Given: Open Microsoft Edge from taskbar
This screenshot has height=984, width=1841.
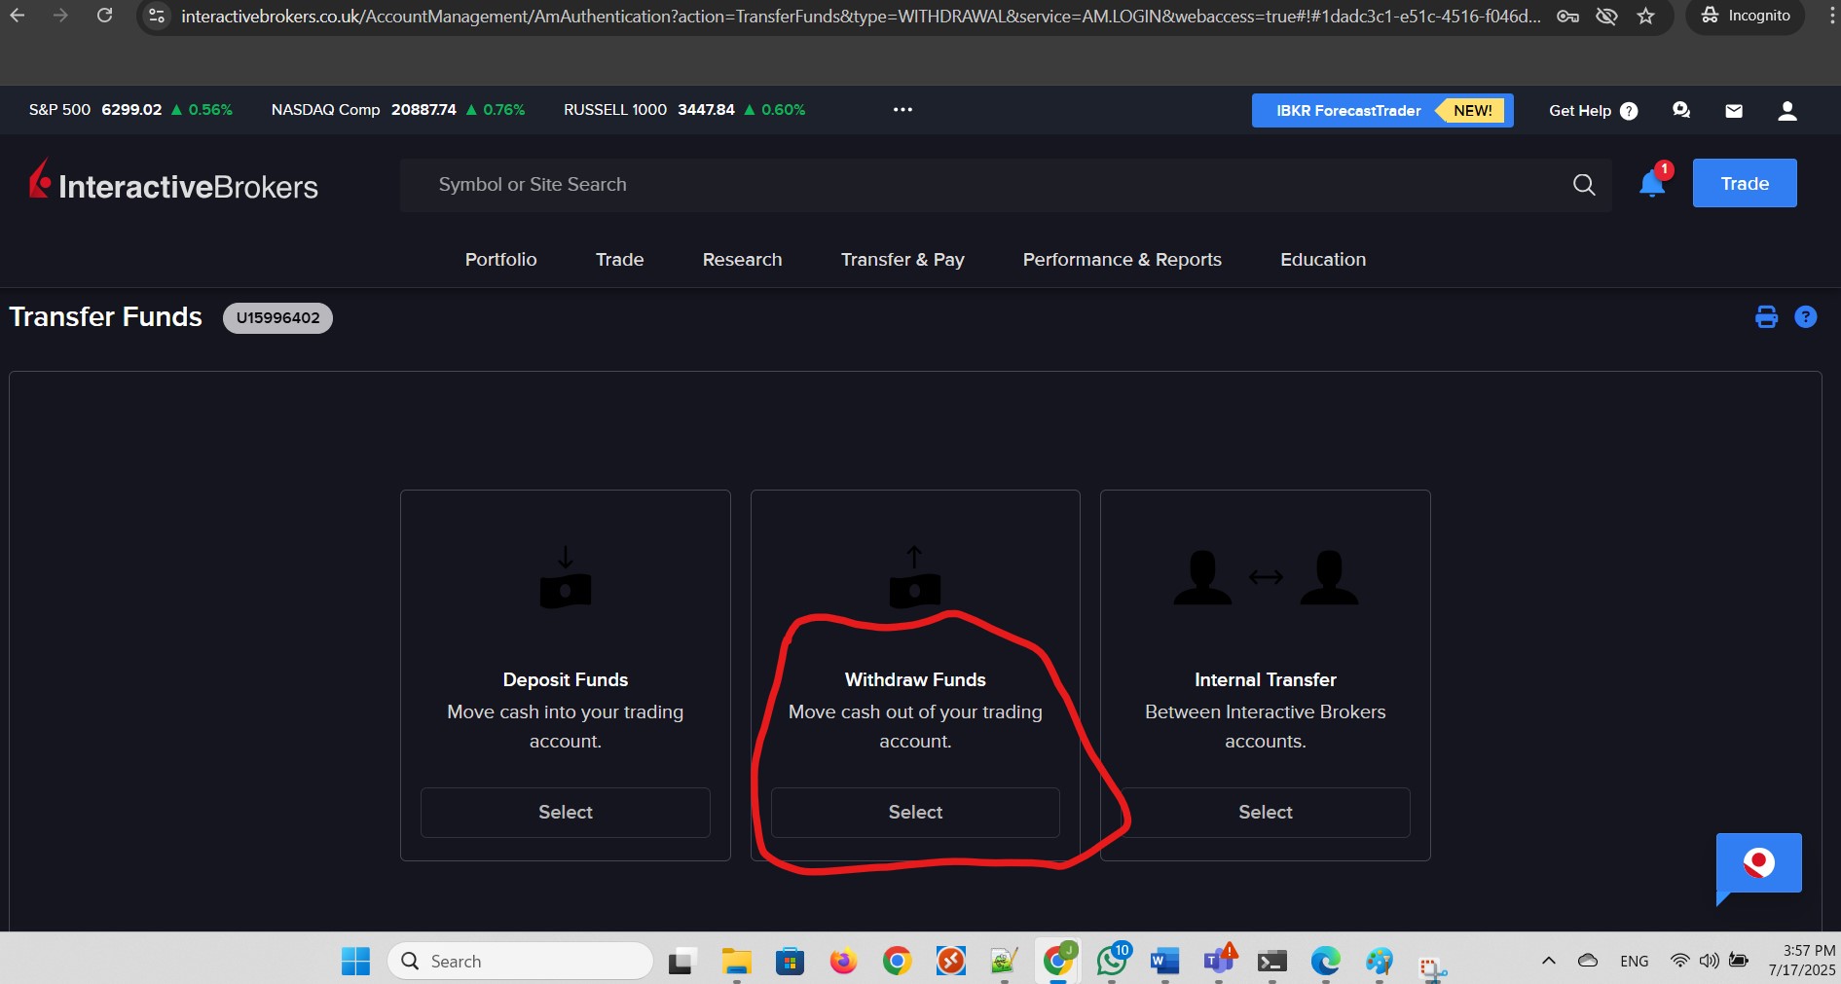Looking at the screenshot, I should [x=1325, y=962].
